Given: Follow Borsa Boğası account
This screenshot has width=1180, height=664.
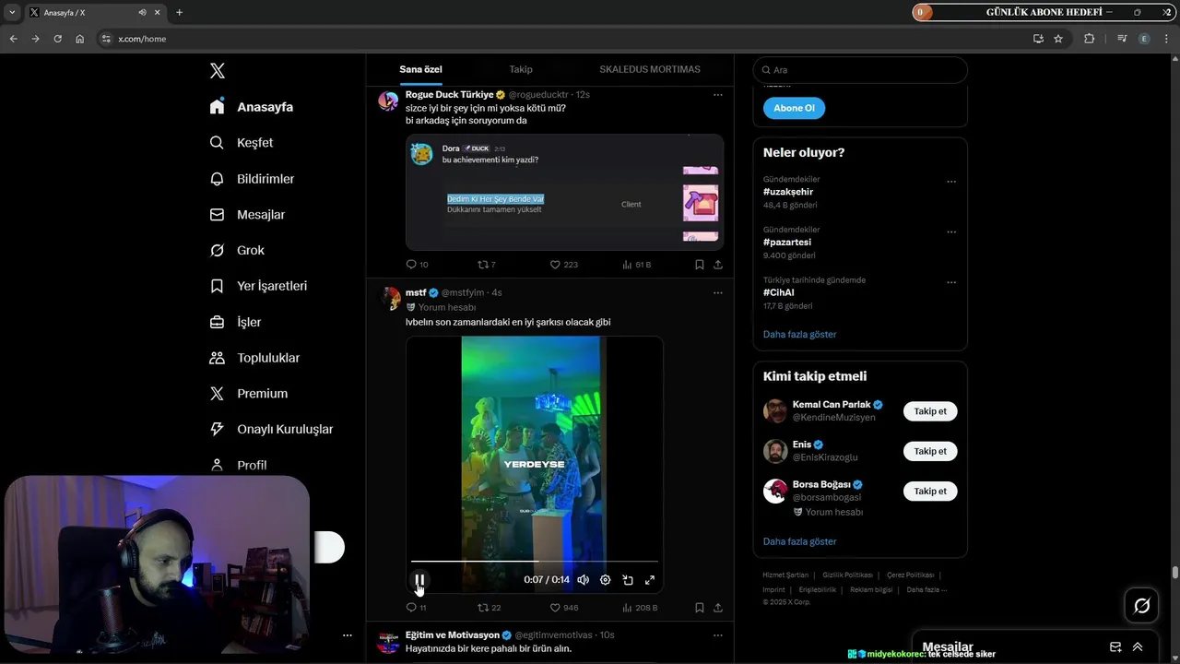Looking at the screenshot, I should (930, 492).
